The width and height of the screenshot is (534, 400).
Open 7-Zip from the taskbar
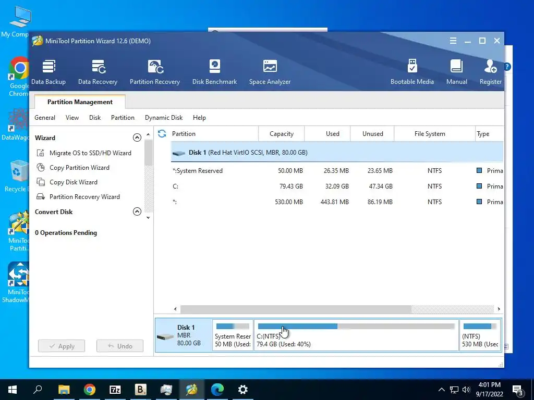point(115,390)
